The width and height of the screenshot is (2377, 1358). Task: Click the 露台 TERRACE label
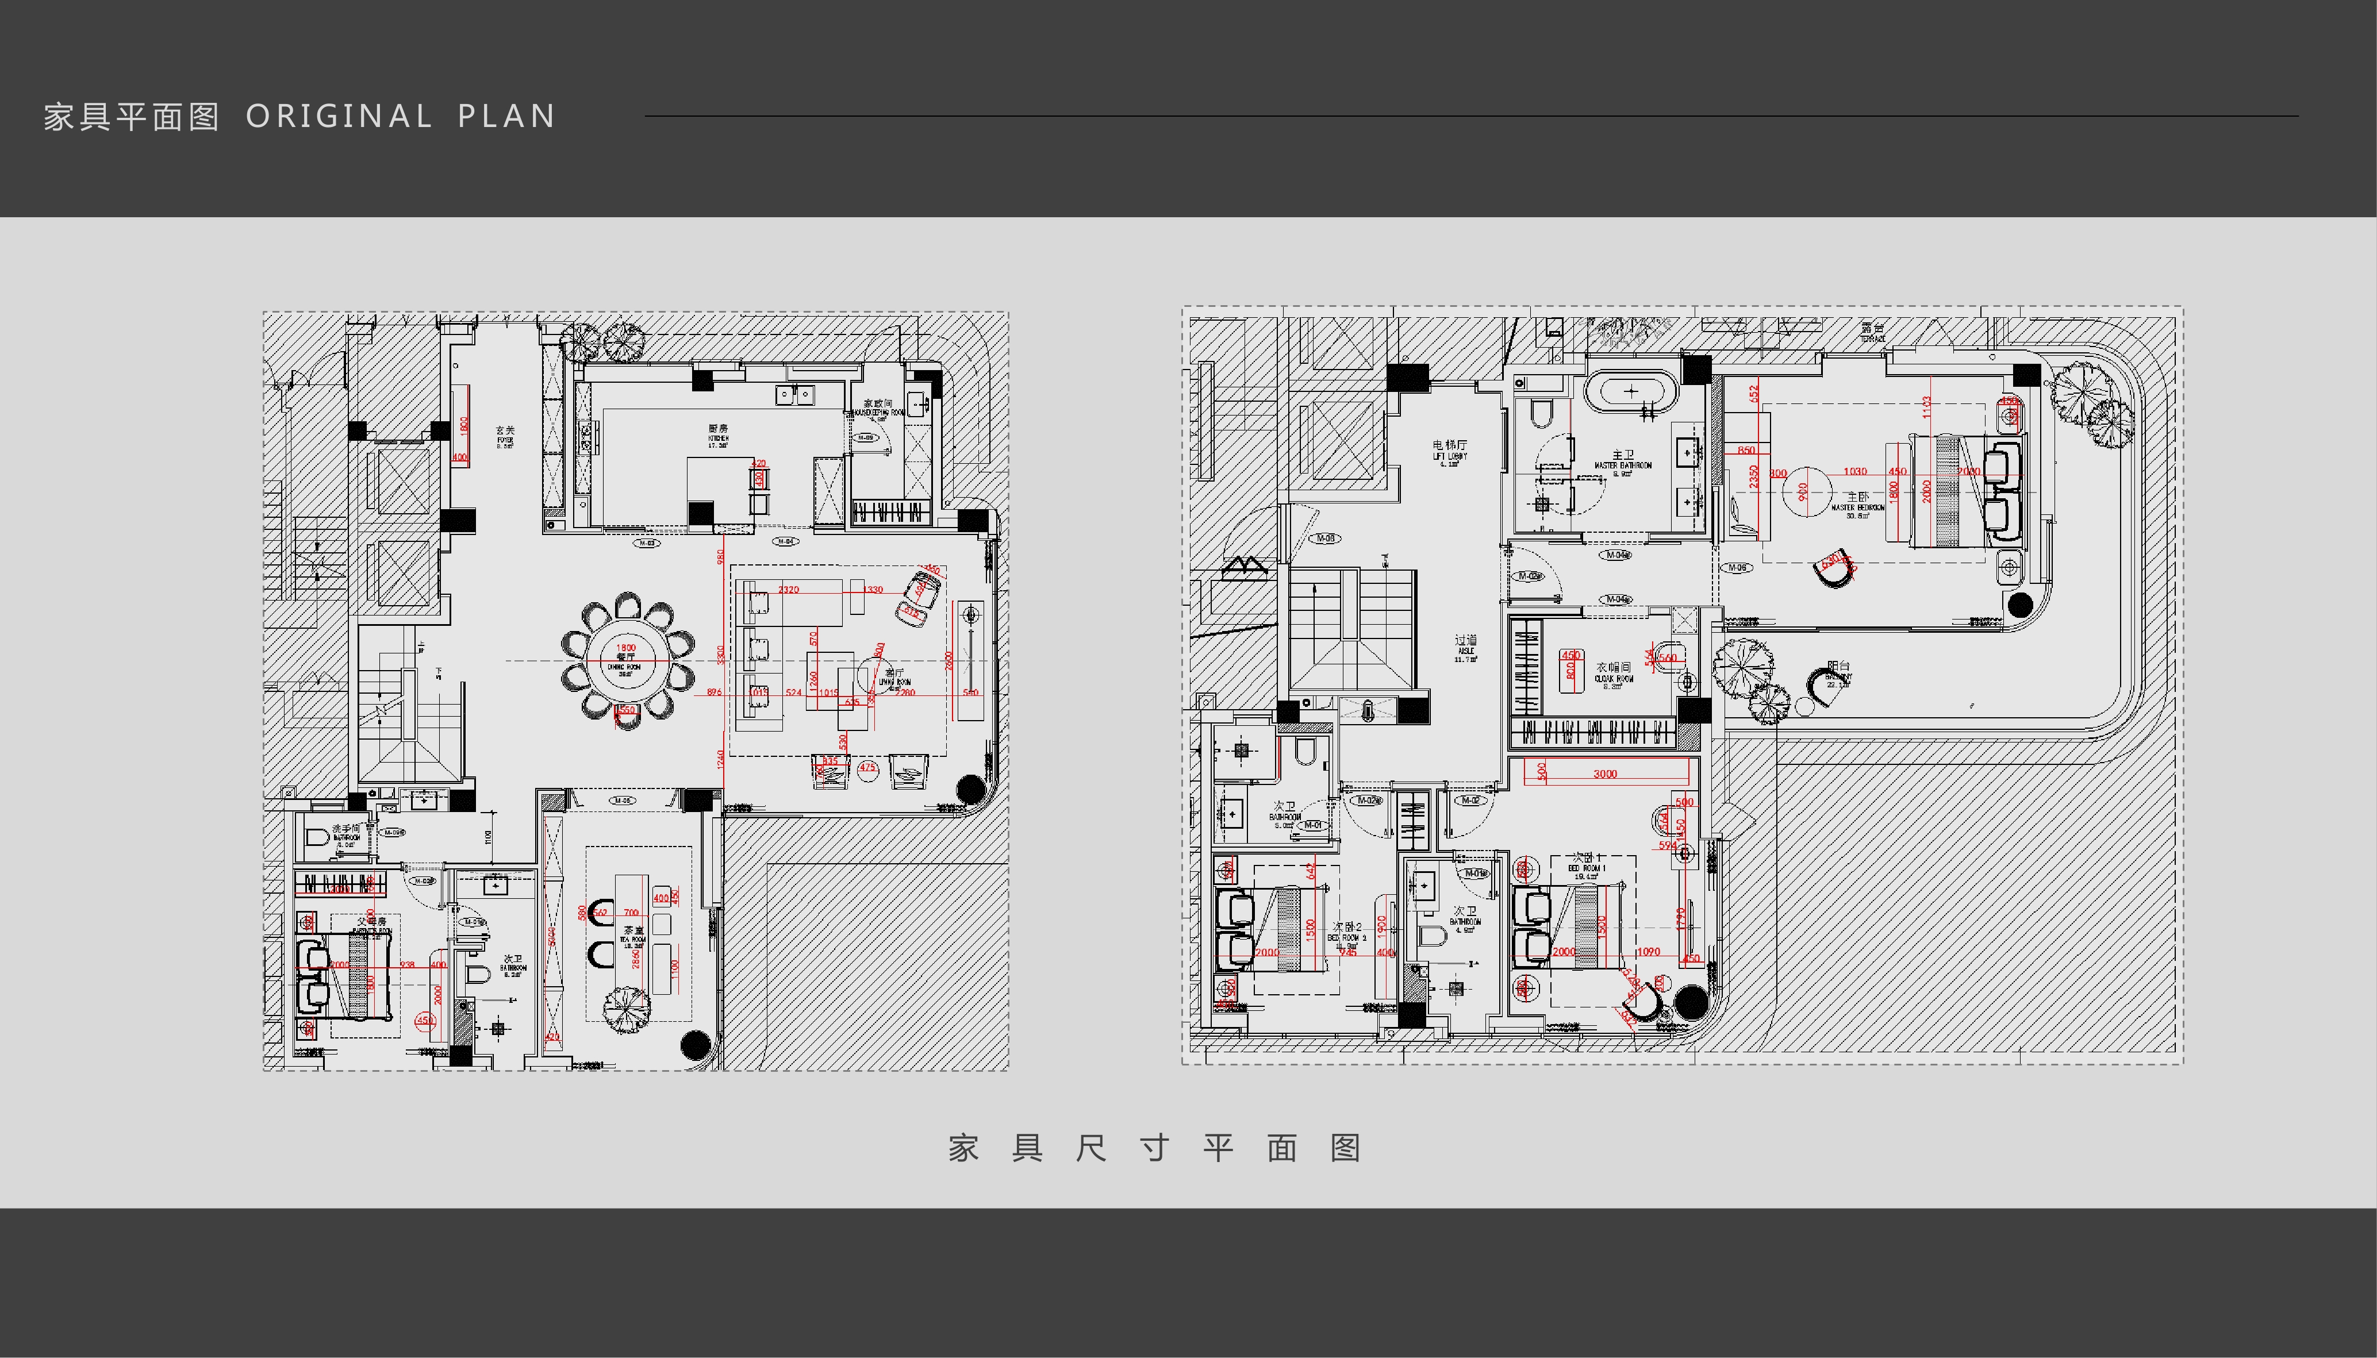coord(1872,332)
